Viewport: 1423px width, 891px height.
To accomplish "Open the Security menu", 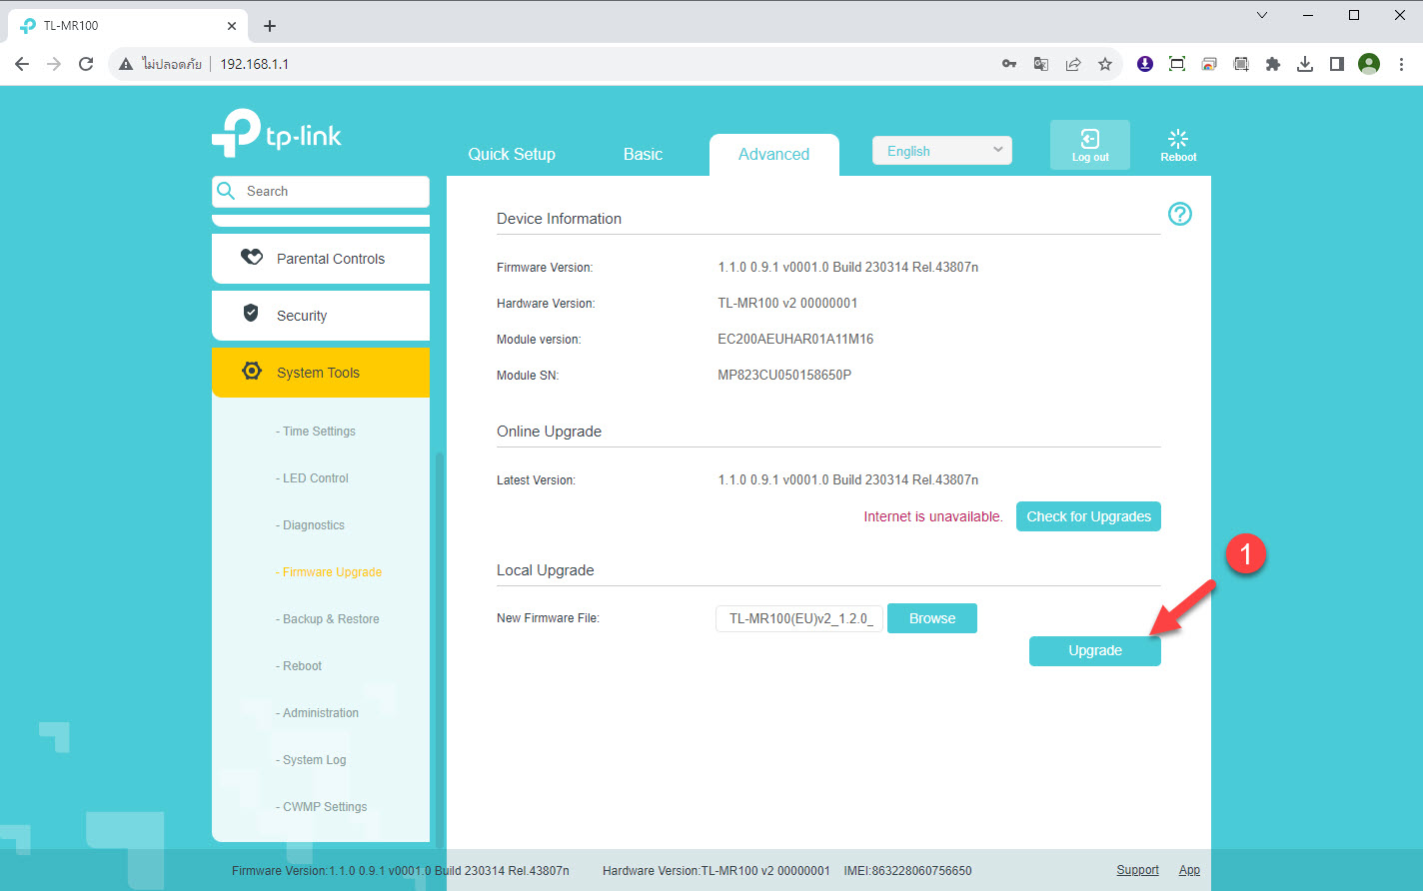I will tap(321, 316).
